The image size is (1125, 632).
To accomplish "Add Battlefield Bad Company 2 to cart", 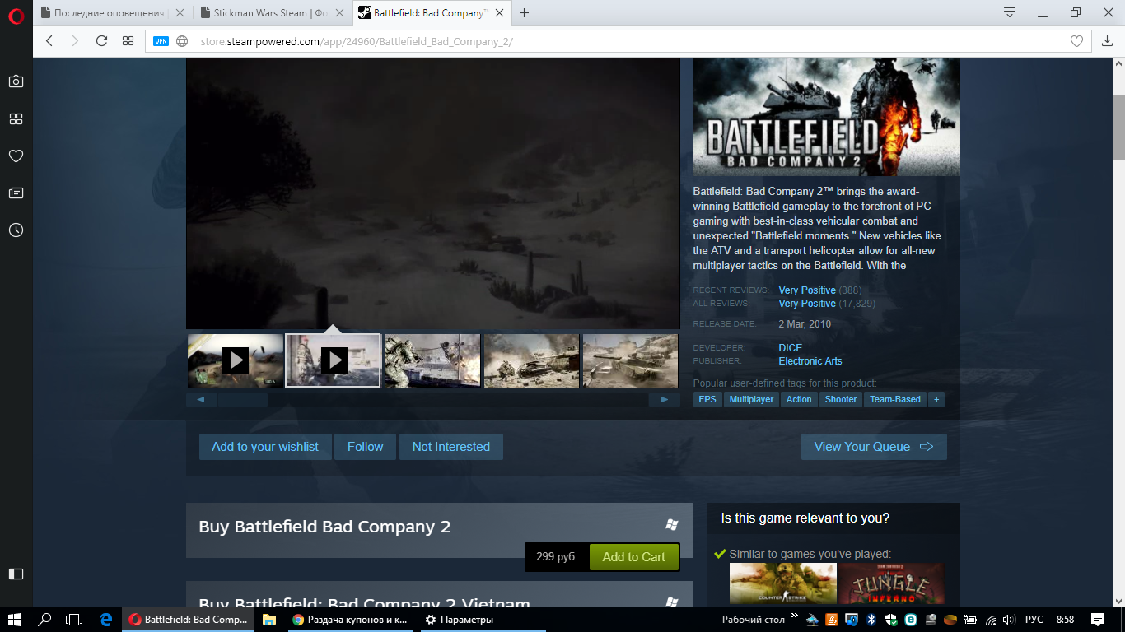I will click(634, 557).
